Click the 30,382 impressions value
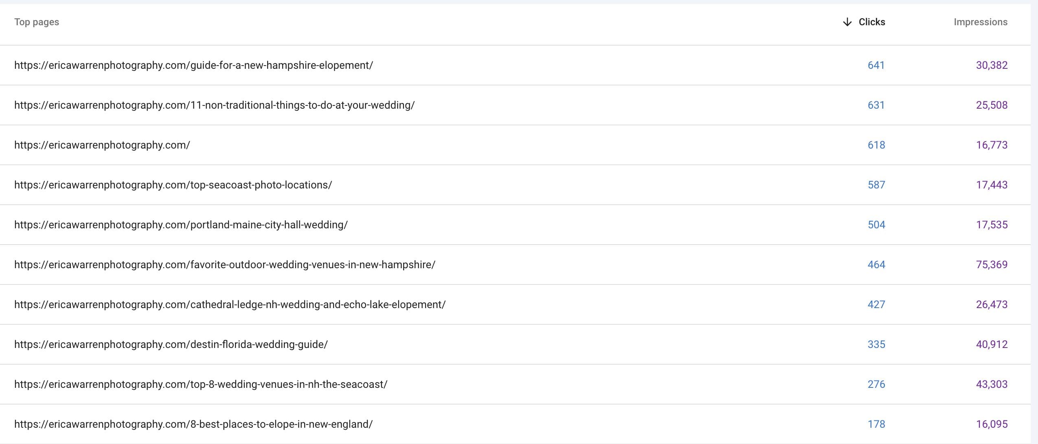The height and width of the screenshot is (444, 1038). pyautogui.click(x=992, y=65)
